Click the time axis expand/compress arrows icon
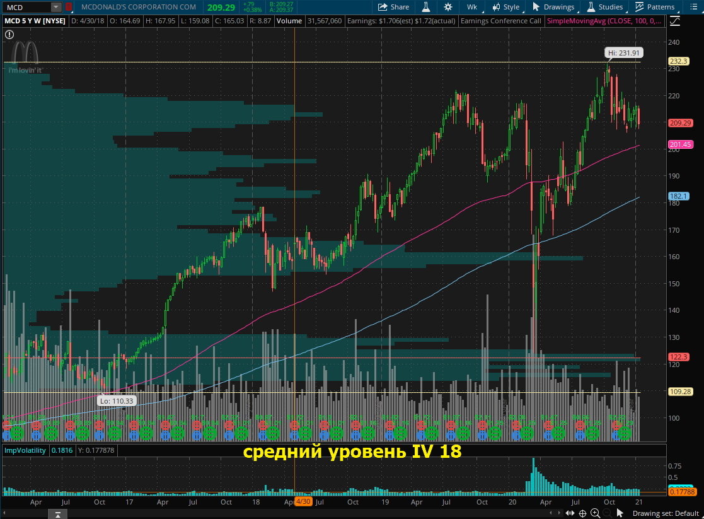This screenshot has width=704, height=519. (570, 513)
